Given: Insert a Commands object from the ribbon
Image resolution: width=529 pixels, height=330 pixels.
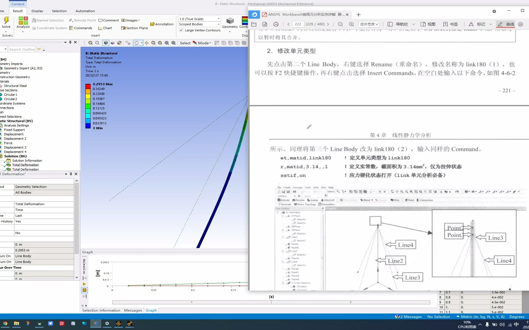Looking at the screenshot, I should coord(81,28).
